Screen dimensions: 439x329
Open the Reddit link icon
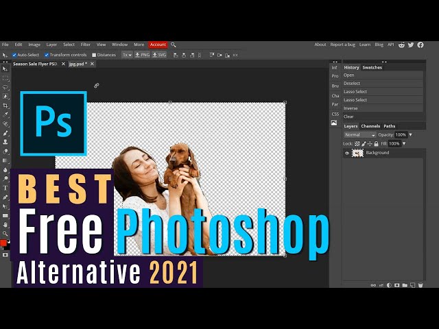pos(401,45)
